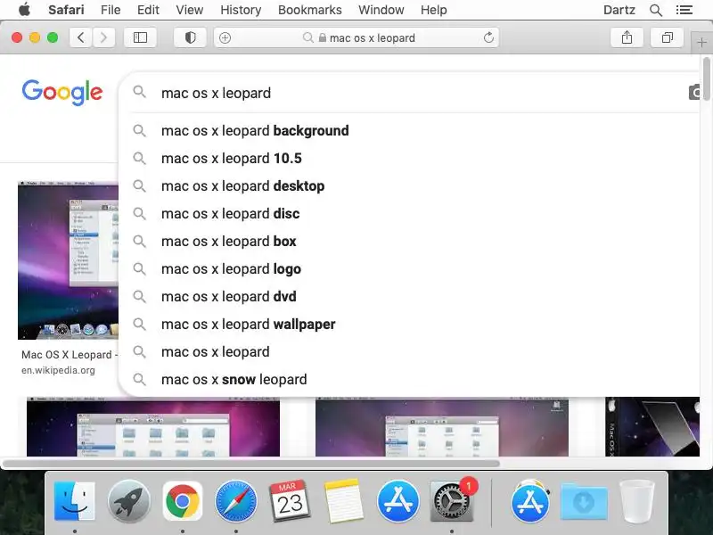Open Calendar showing MAR 23 in Dock
This screenshot has height=535, width=713.
click(x=290, y=501)
